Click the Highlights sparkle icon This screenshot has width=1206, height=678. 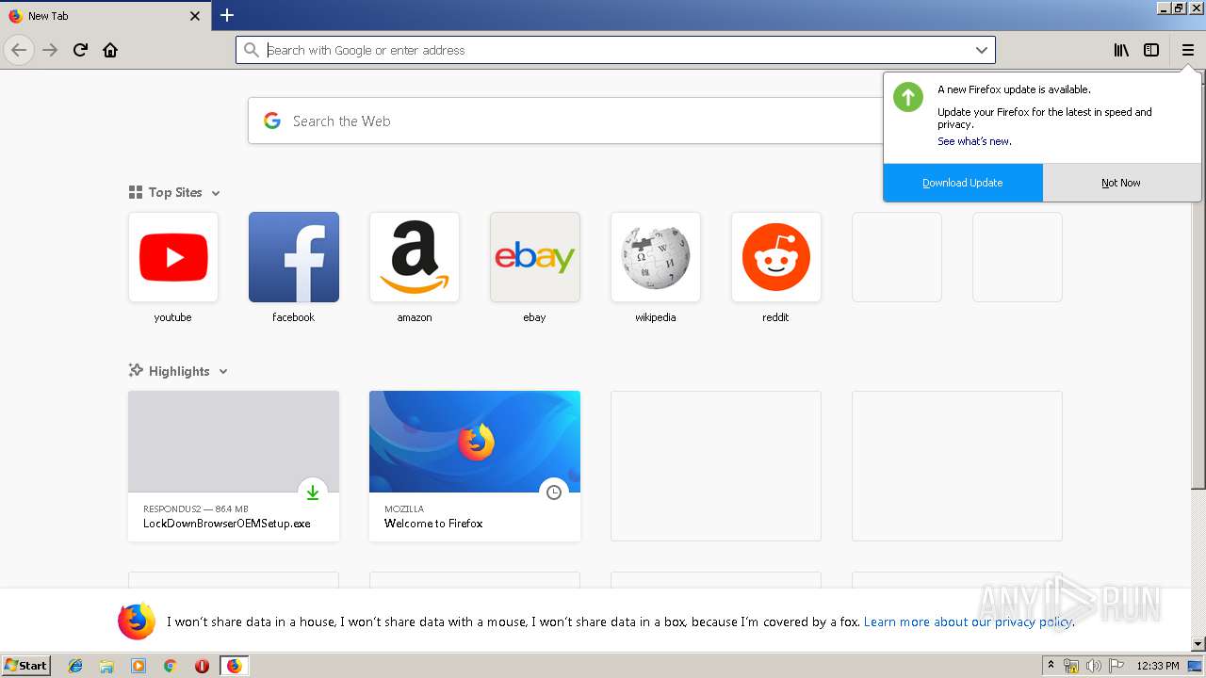pos(136,371)
